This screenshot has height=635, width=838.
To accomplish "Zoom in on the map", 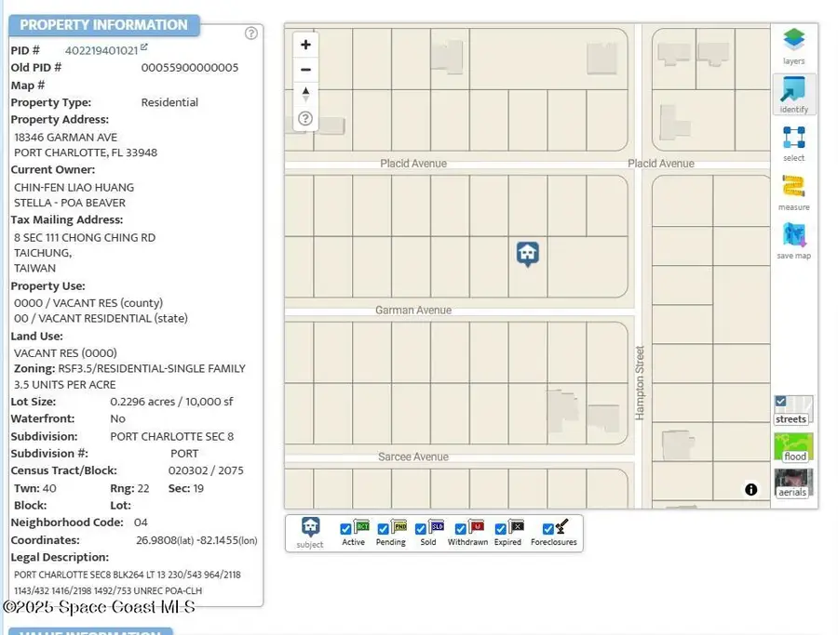I will (305, 45).
